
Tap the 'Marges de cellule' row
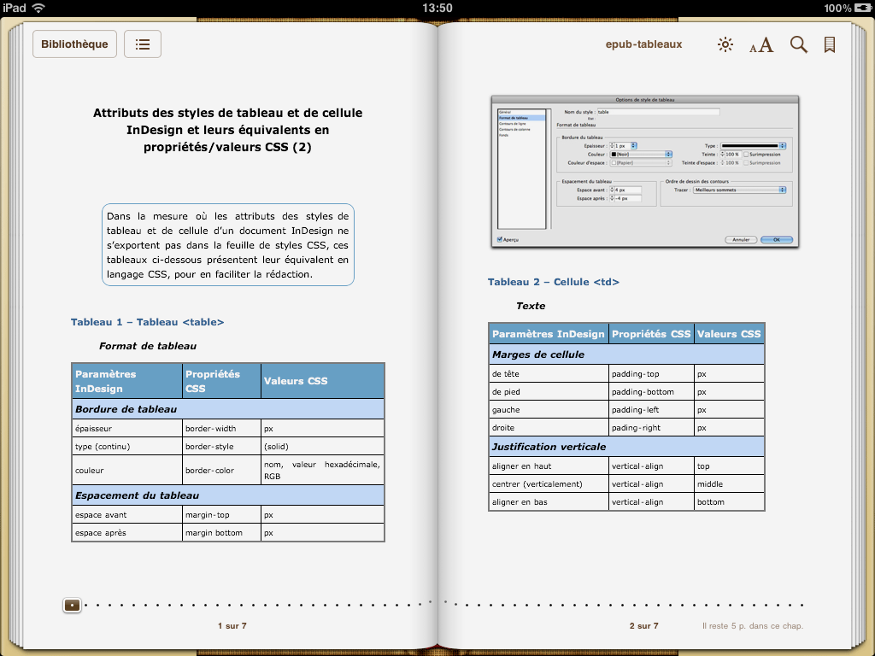(x=626, y=354)
